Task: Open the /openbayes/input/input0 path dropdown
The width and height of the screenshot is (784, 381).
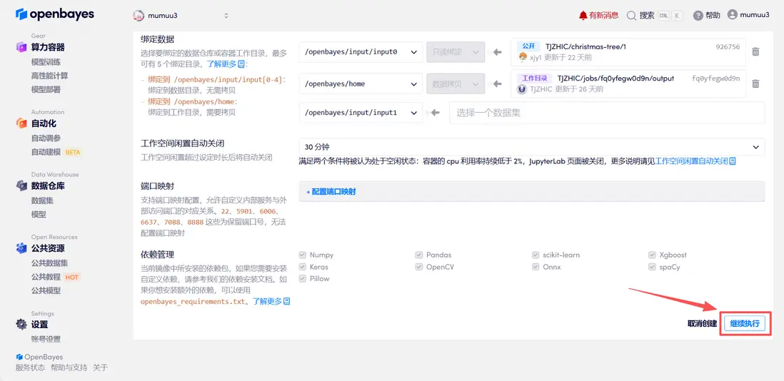Action: point(361,52)
